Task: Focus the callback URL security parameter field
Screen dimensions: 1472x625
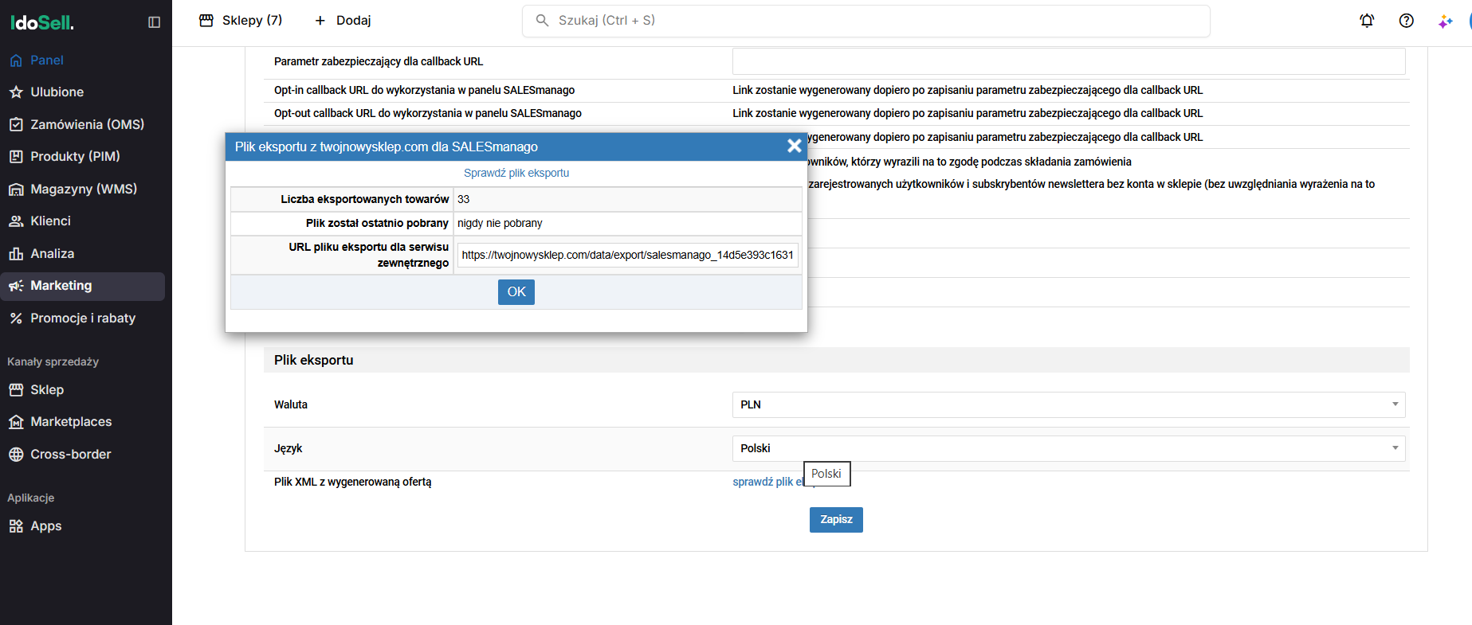Action: click(1068, 61)
